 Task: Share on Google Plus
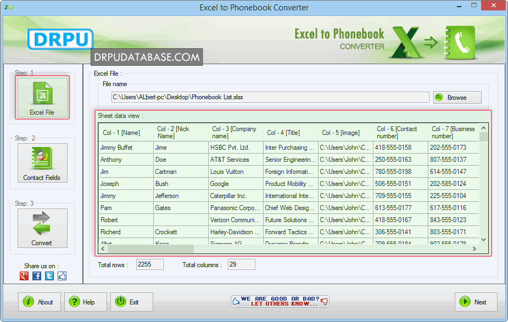coord(24,276)
